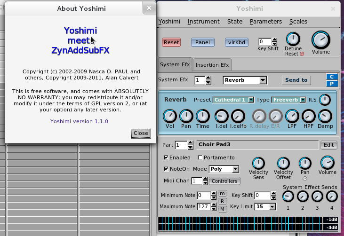The width and height of the screenshot is (344, 236).
Task: Click the reverb HPF knob
Action: pos(308,116)
